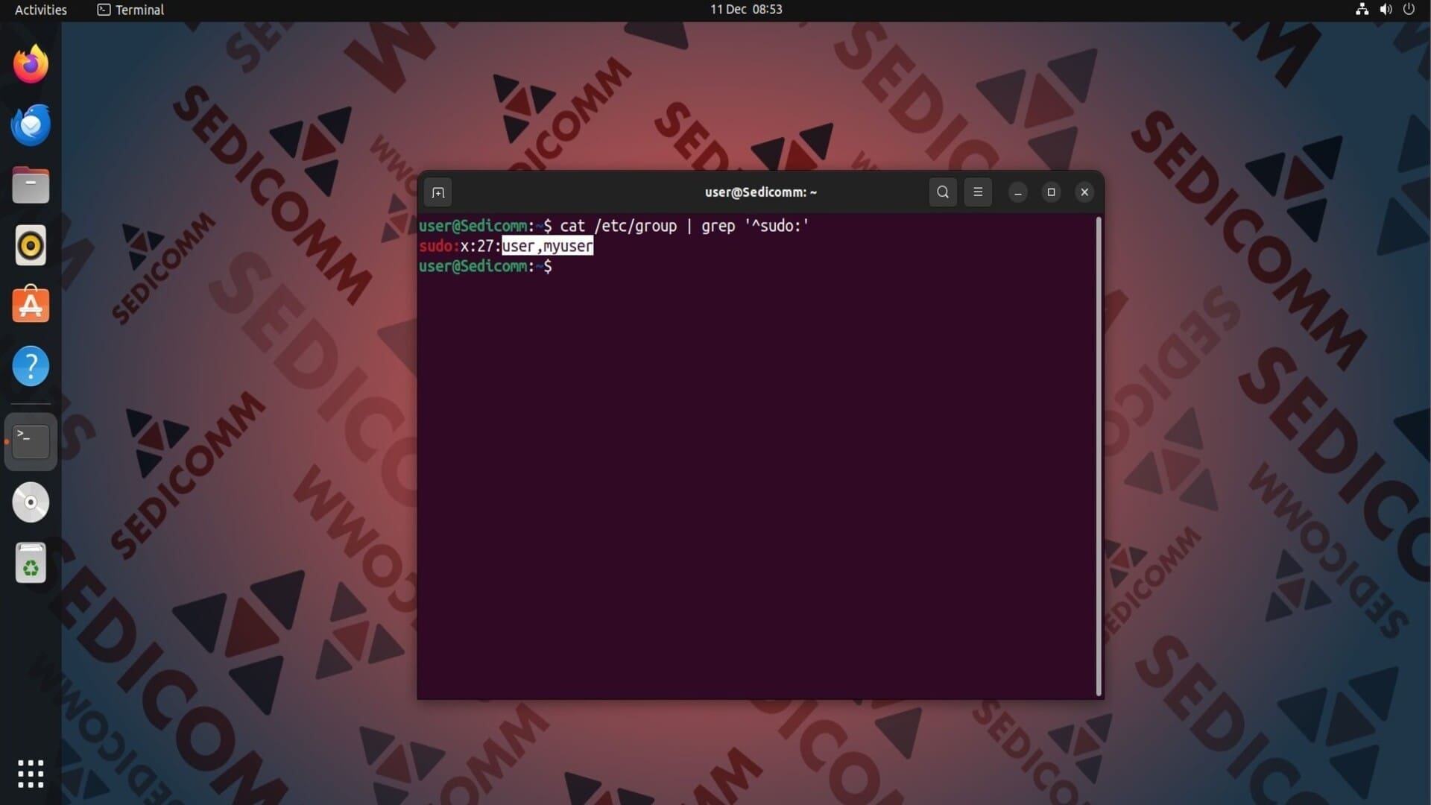1431x805 pixels.
Task: Open the Terminal app menu in top bar
Action: tap(131, 10)
